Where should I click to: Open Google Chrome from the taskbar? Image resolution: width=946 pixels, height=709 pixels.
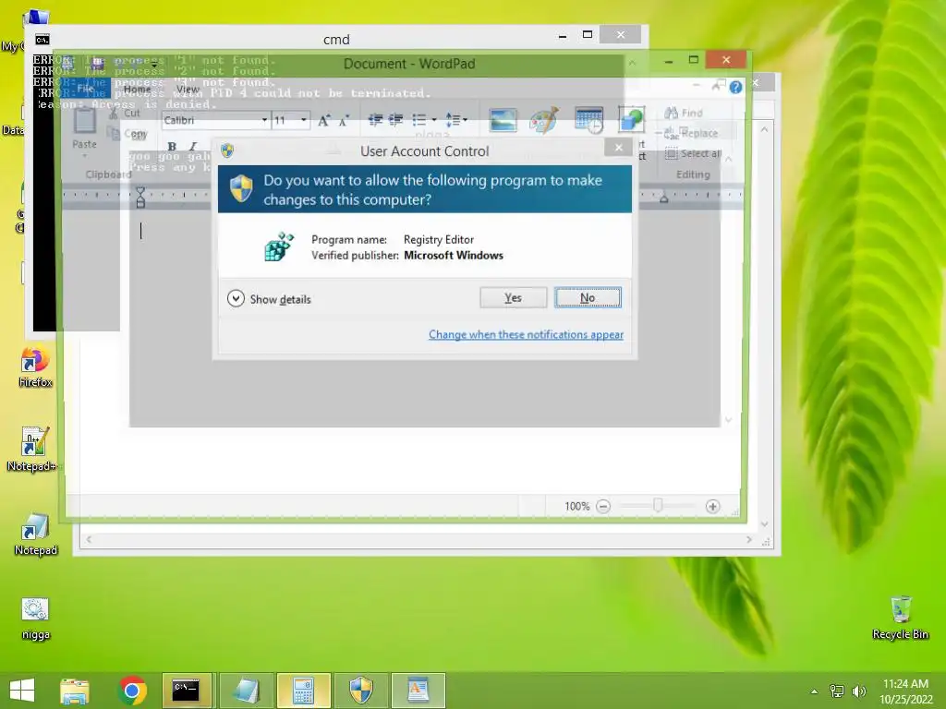pos(132,691)
